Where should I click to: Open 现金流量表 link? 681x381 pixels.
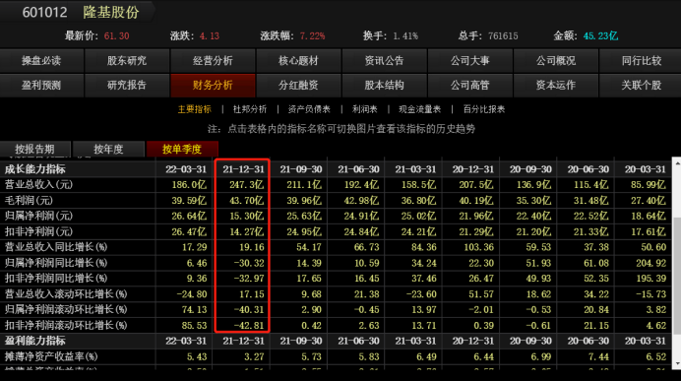(x=419, y=109)
